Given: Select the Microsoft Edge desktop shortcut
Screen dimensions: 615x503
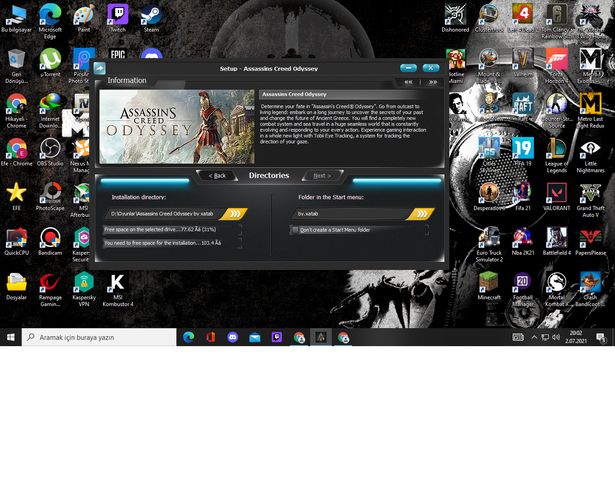Looking at the screenshot, I should [x=50, y=22].
